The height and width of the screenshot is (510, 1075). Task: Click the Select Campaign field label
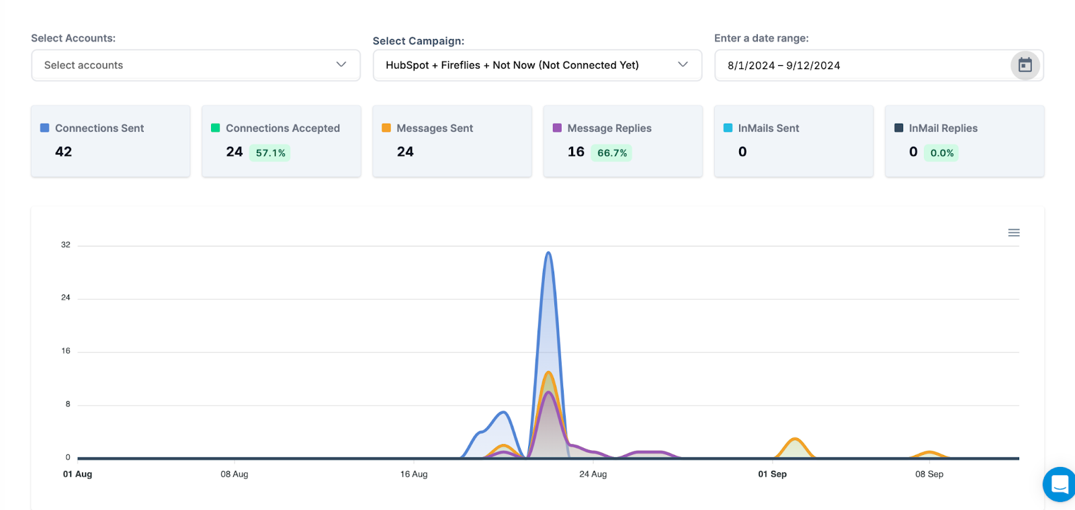point(419,41)
